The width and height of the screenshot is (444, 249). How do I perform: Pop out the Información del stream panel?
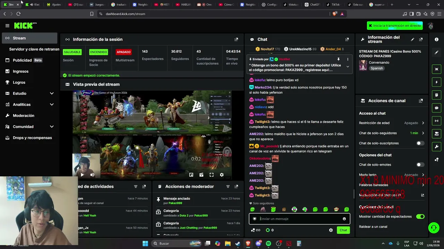point(421,39)
